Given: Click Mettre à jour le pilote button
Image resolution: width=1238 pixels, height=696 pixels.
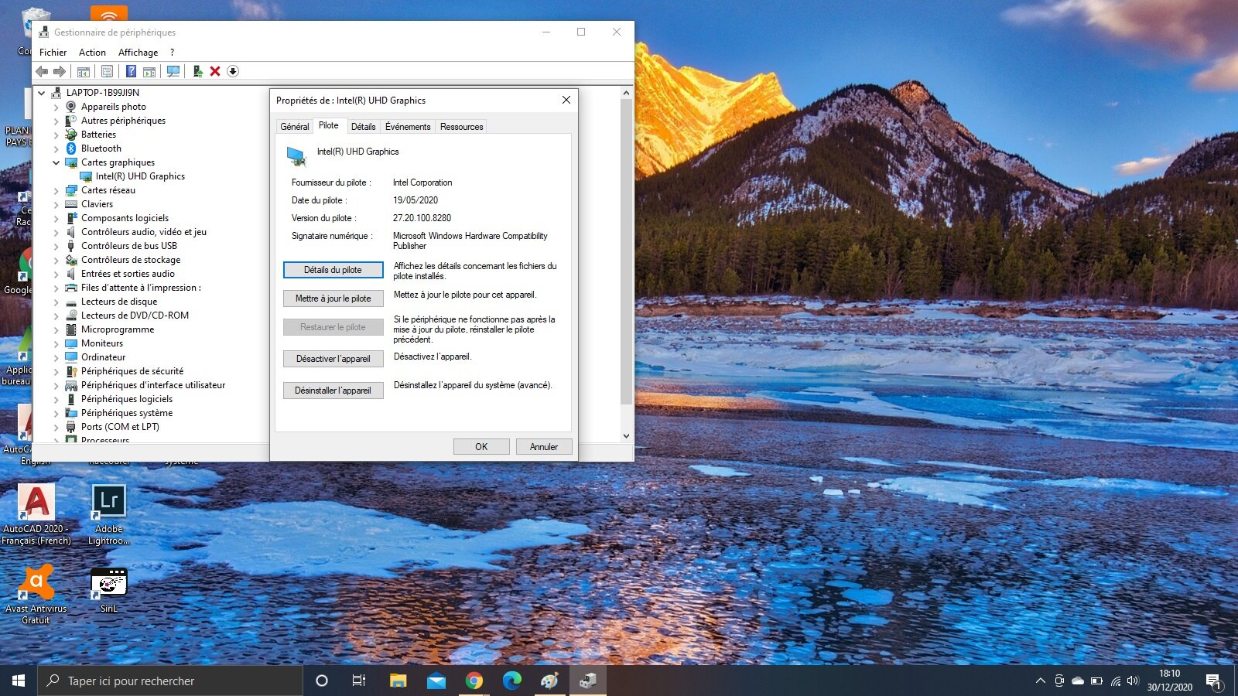Looking at the screenshot, I should click(333, 299).
